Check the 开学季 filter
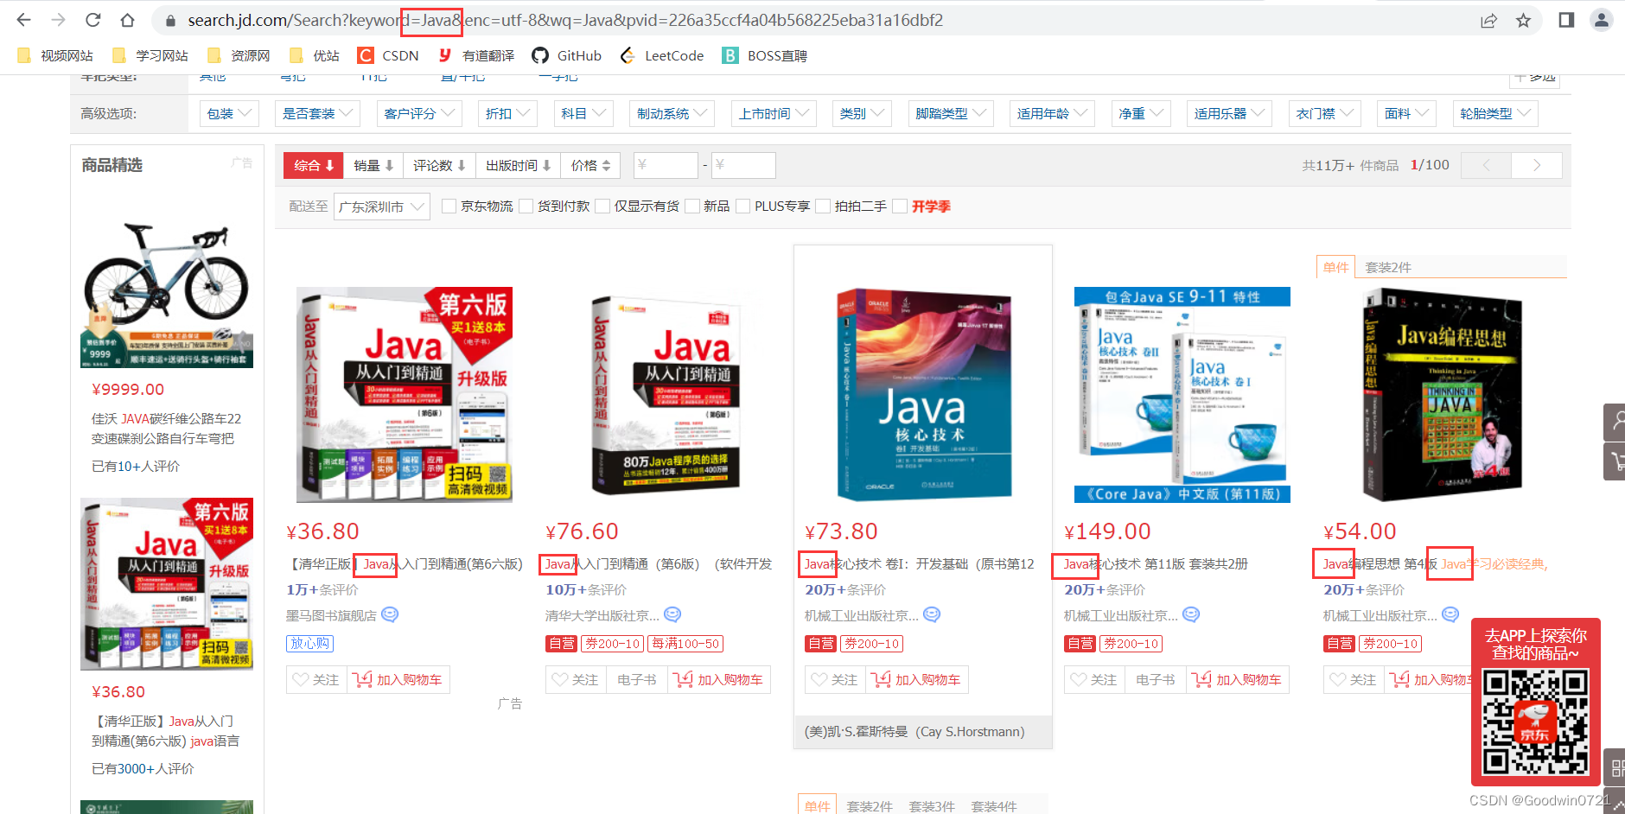1625x814 pixels. (x=900, y=207)
